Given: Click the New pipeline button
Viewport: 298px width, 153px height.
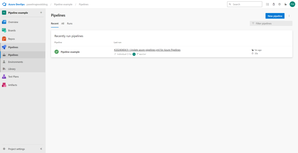Looking at the screenshot, I should coord(275,16).
